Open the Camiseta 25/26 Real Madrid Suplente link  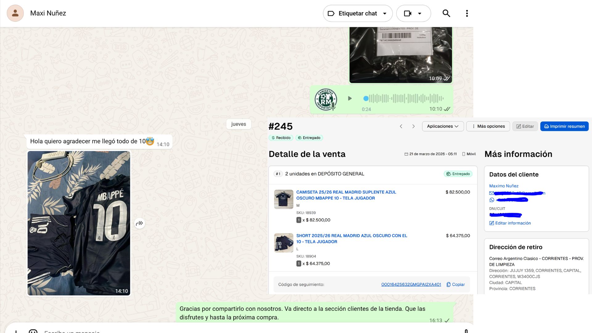[346, 195]
